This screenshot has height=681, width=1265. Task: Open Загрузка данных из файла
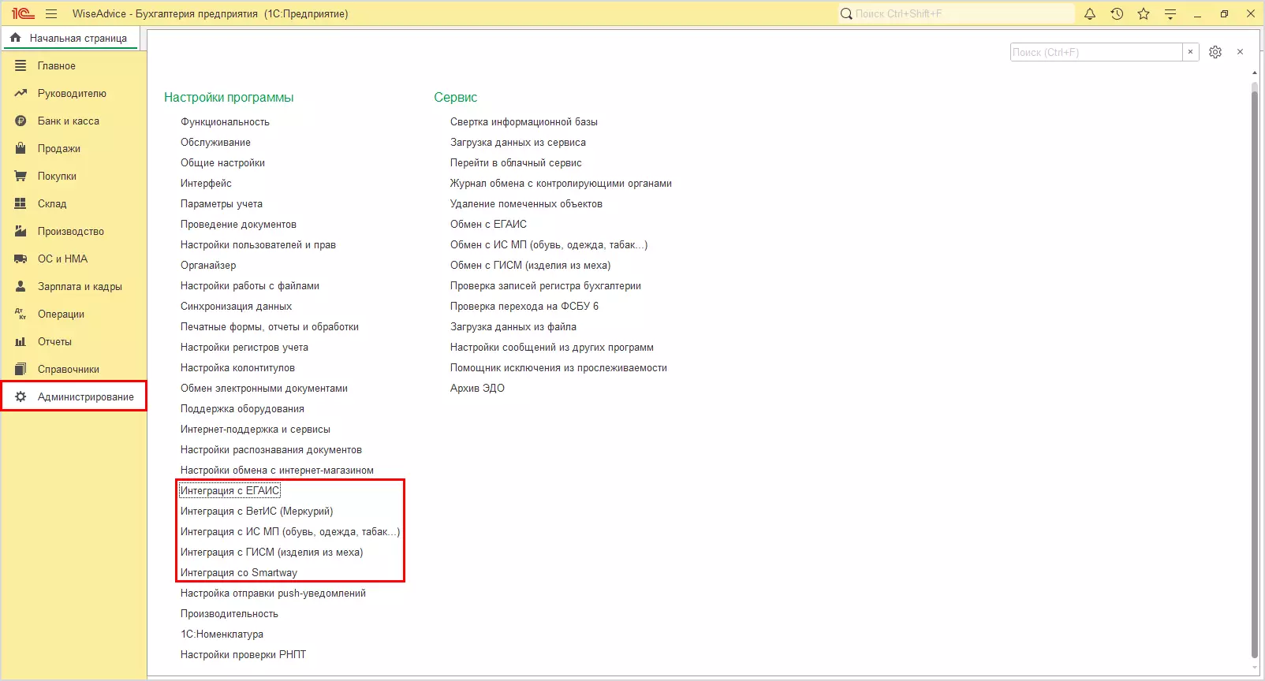point(513,327)
